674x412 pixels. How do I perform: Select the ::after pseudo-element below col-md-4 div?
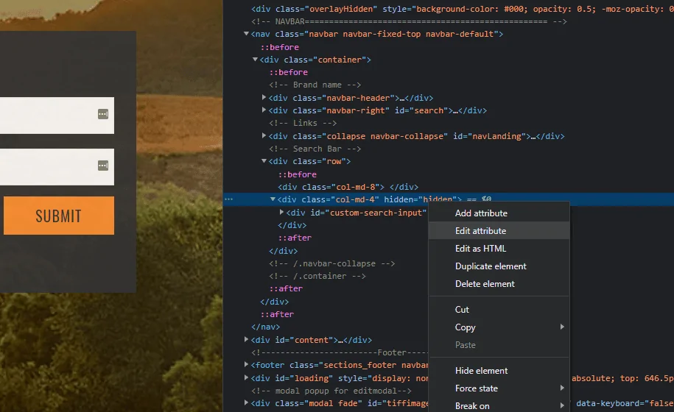pyautogui.click(x=295, y=238)
